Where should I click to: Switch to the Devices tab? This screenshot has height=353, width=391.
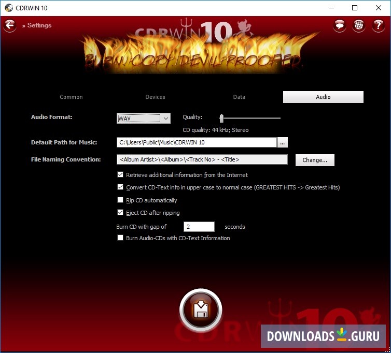[155, 97]
